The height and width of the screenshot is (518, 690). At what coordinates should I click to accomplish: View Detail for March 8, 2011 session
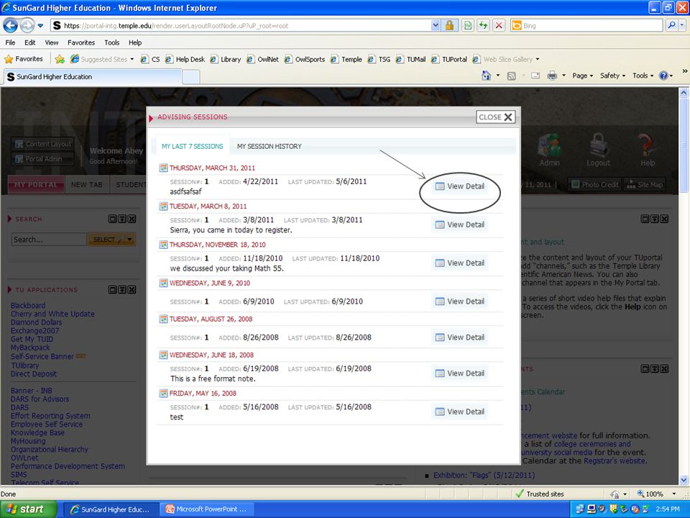point(460,224)
